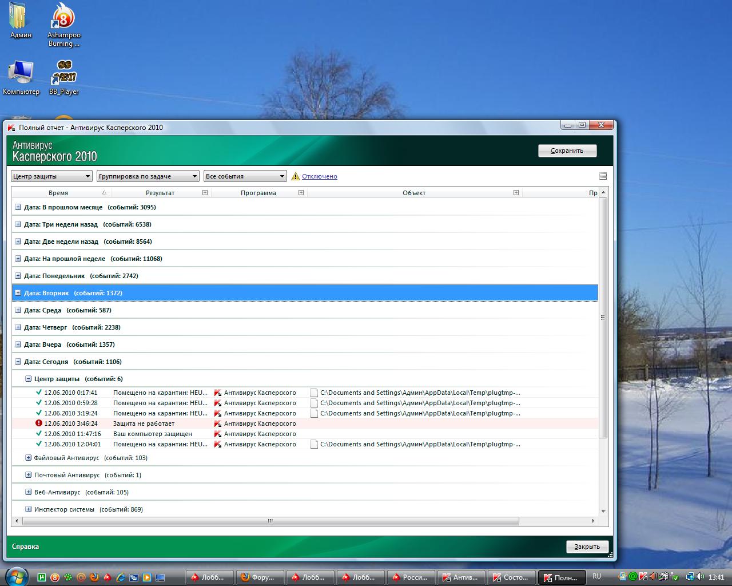The width and height of the screenshot is (732, 586).
Task: Switch to Фору... Firefox taskbar button
Action: (x=261, y=577)
